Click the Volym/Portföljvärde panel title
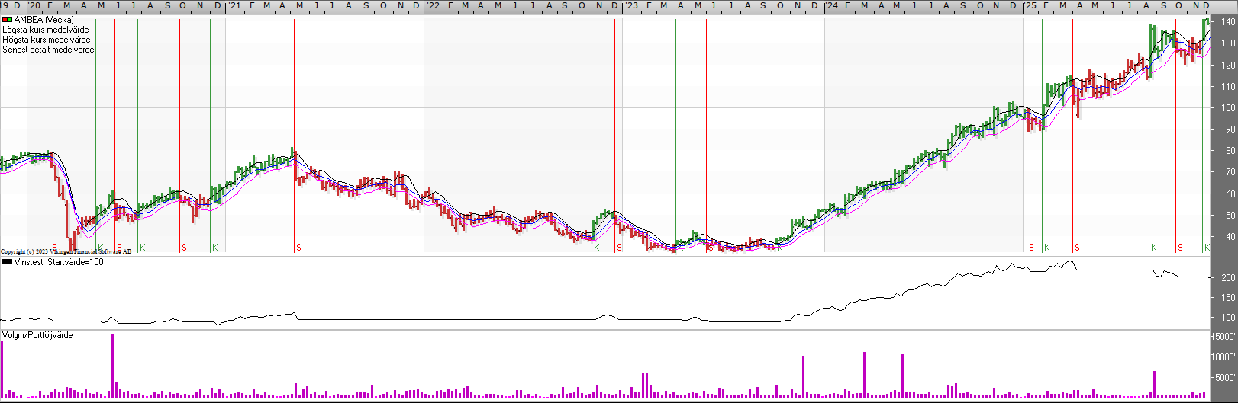The width and height of the screenshot is (1238, 403). tap(37, 335)
